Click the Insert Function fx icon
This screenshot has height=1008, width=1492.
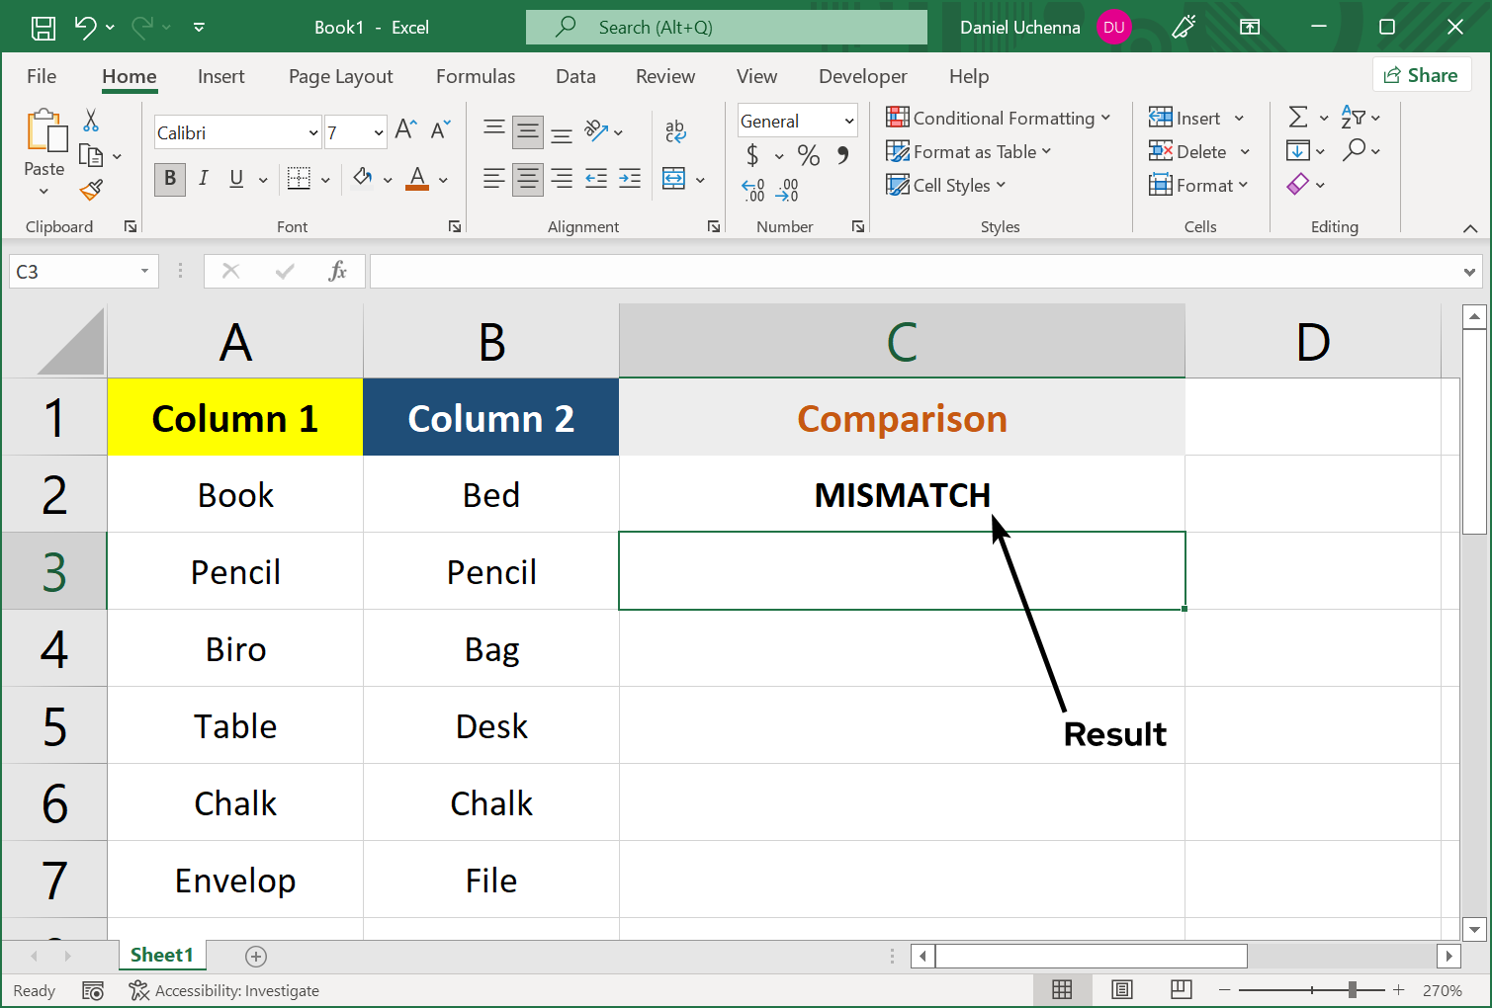click(x=337, y=271)
